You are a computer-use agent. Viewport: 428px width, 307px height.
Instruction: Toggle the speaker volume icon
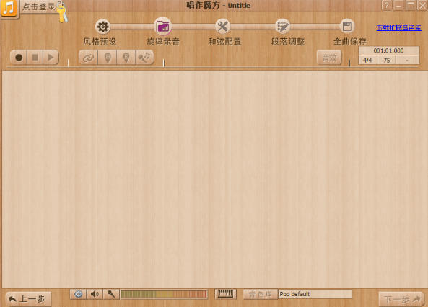click(95, 294)
